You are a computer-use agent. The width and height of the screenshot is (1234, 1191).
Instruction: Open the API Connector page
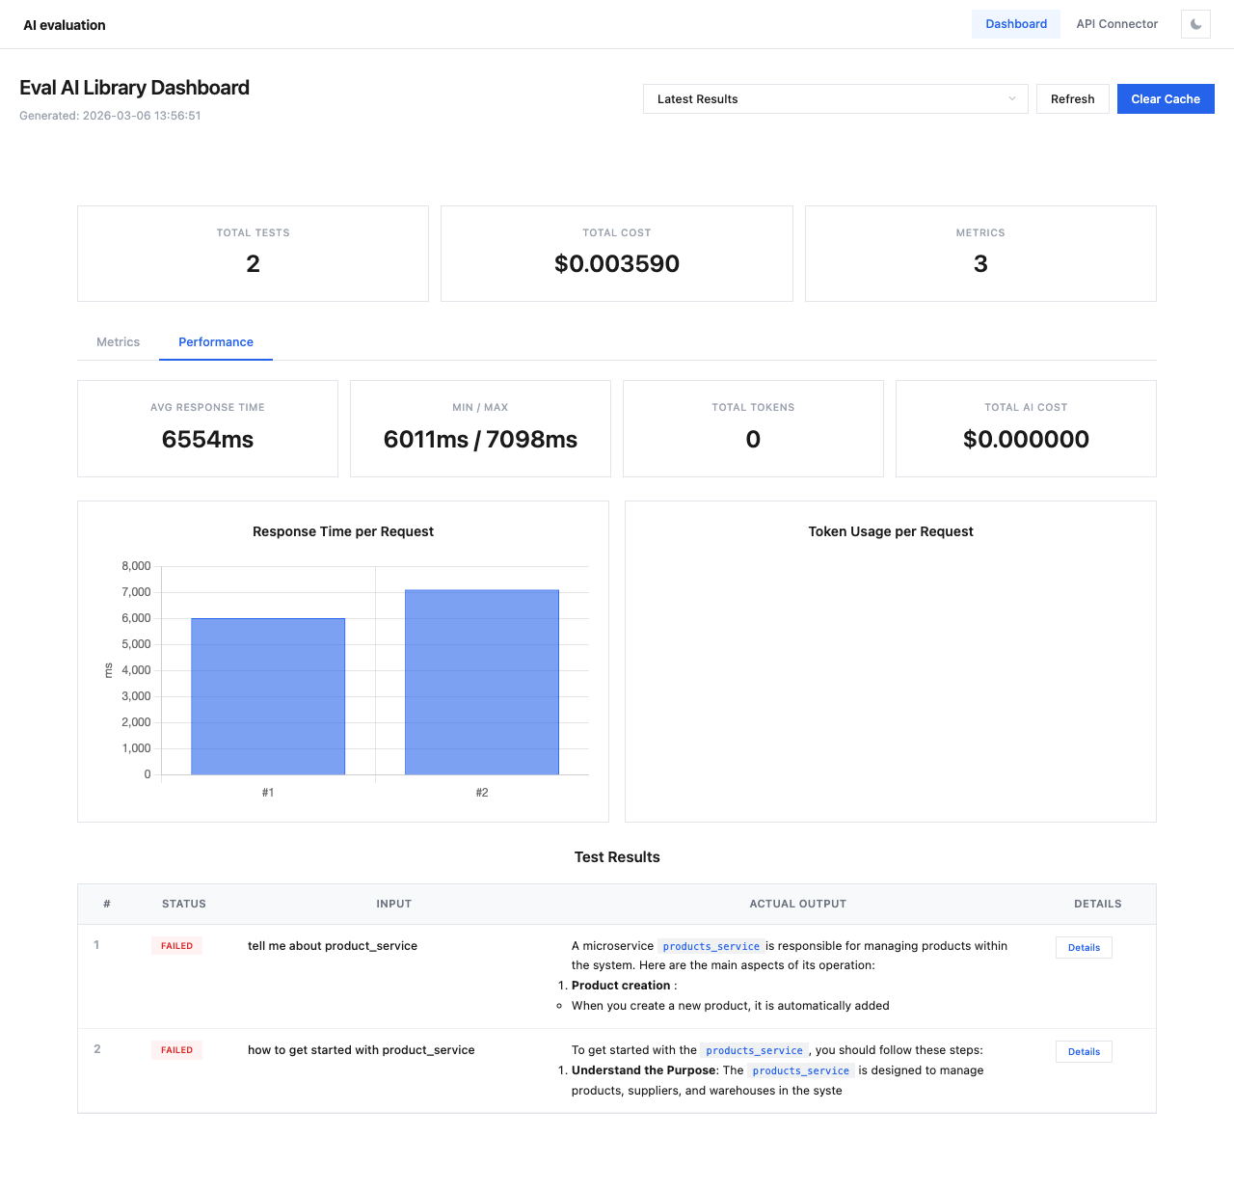point(1116,24)
